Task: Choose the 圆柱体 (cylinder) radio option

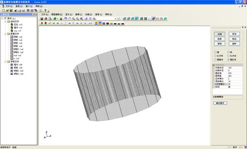Action: (228, 60)
